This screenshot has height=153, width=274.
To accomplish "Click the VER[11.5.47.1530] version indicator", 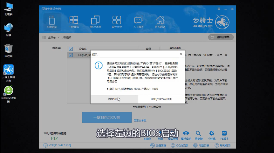I will click(57, 145).
